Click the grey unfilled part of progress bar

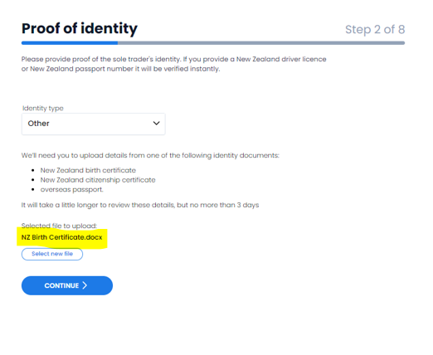tap(261, 43)
